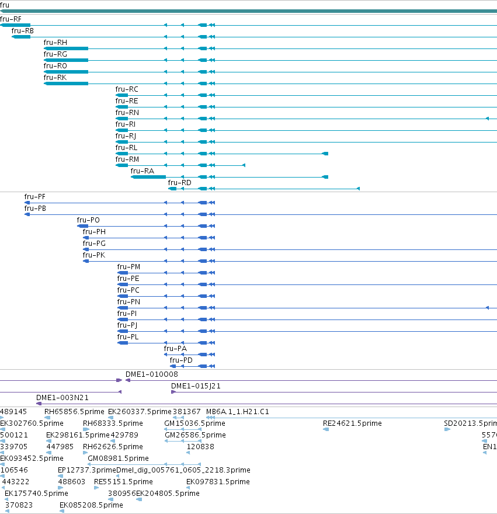Click the fru-PN protein label
Screen dimensions: 497x514
pos(128,302)
